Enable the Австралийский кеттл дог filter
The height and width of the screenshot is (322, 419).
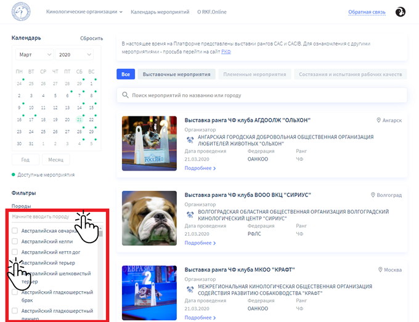15,252
